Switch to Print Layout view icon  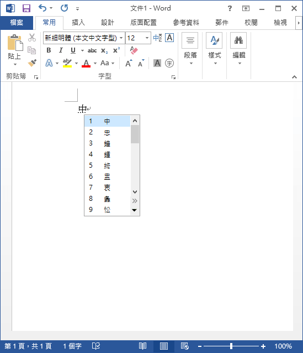coord(164,346)
